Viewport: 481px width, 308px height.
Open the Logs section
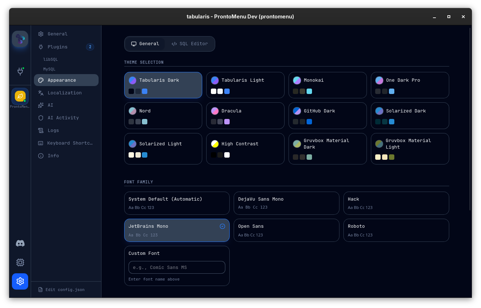click(x=66, y=131)
